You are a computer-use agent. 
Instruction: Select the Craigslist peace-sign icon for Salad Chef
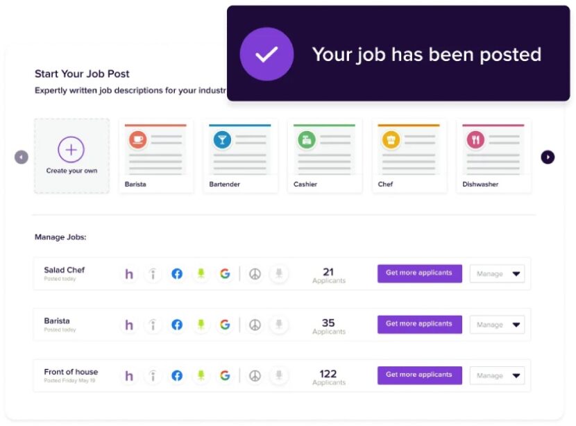click(255, 273)
